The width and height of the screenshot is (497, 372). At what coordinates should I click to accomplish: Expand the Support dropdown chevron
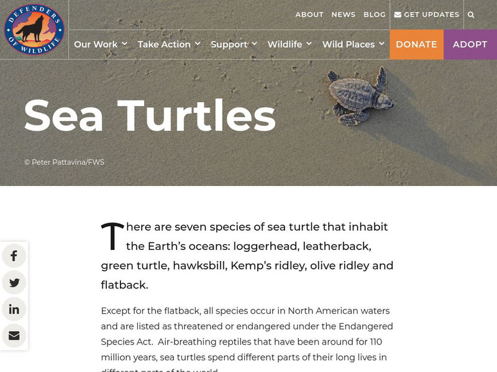pyautogui.click(x=254, y=43)
